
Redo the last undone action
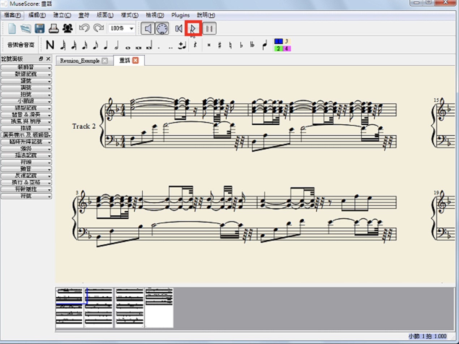(98, 28)
